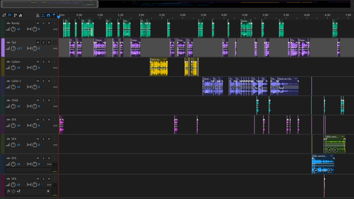Toggle the magnet snapping icon
Screen dimensions: 354x199
pos(49,15)
